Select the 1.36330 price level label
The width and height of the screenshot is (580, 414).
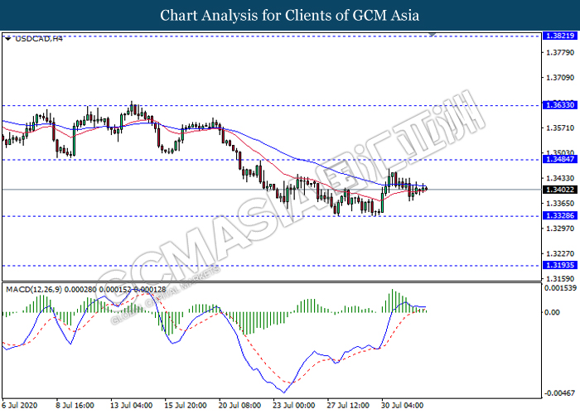click(560, 105)
